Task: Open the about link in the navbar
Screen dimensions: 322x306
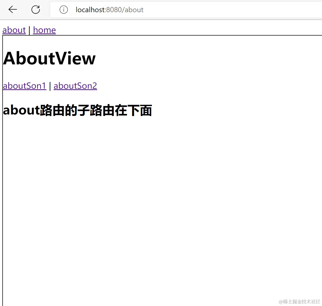Action: (14, 30)
